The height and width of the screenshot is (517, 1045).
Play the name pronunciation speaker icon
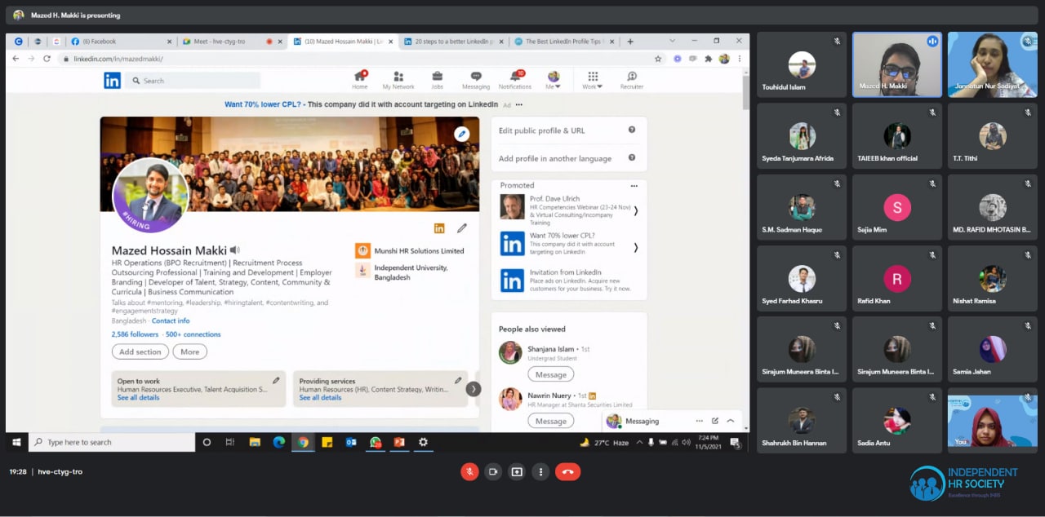pos(235,250)
